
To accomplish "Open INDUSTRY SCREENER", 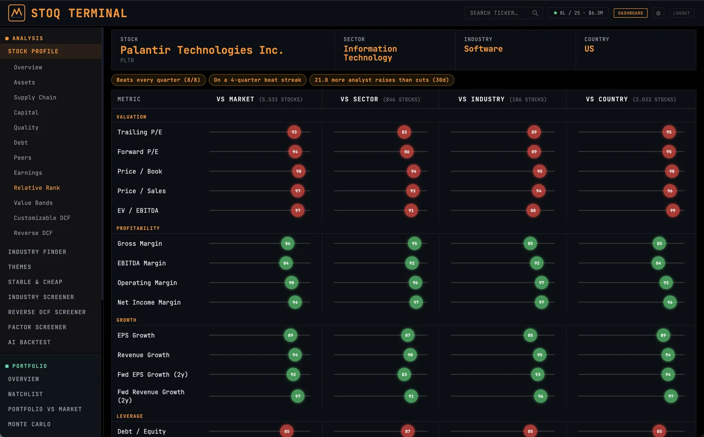I will [x=41, y=297].
